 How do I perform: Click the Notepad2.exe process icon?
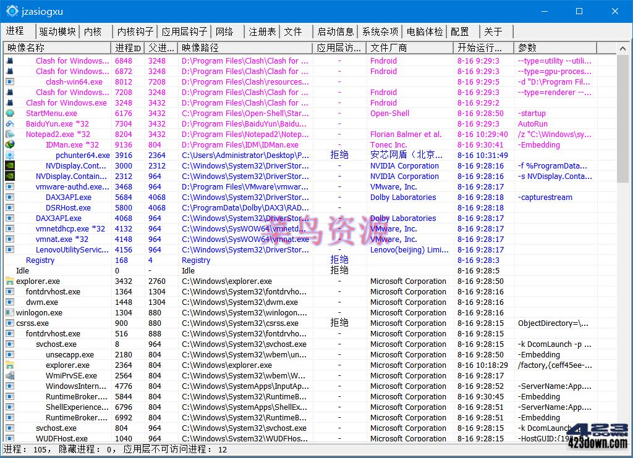click(x=8, y=134)
